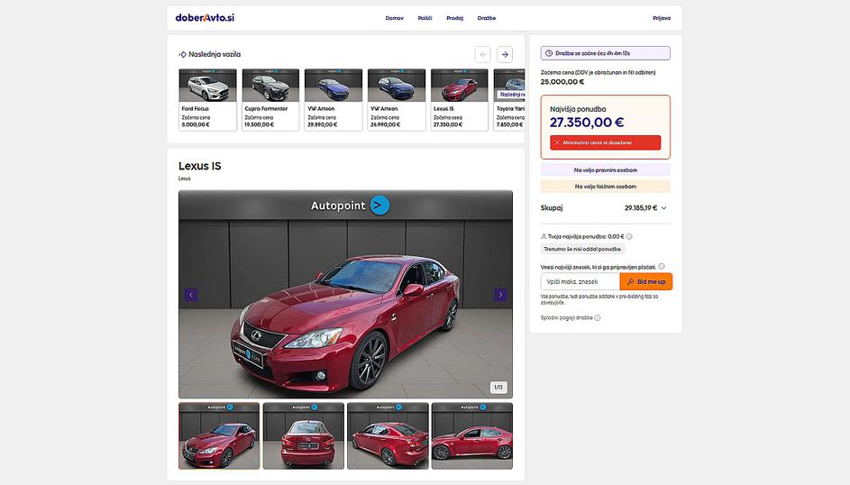Click info icon next to max amount label
This screenshot has width=850, height=485.
click(662, 267)
